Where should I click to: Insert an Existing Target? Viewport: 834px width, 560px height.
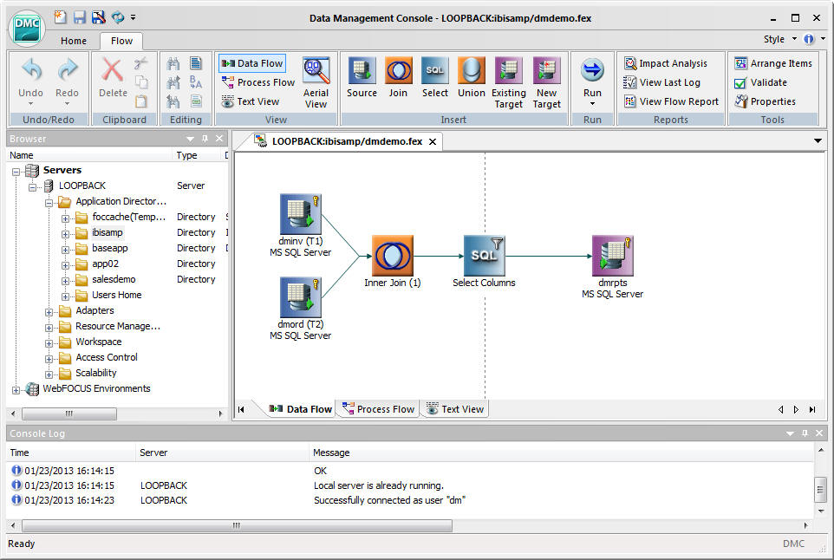coord(509,82)
